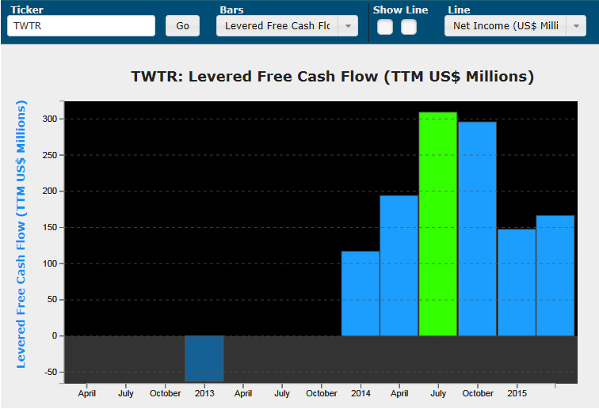Viewport: 599px width, 409px height.
Task: Click the Go button
Action: [x=182, y=26]
